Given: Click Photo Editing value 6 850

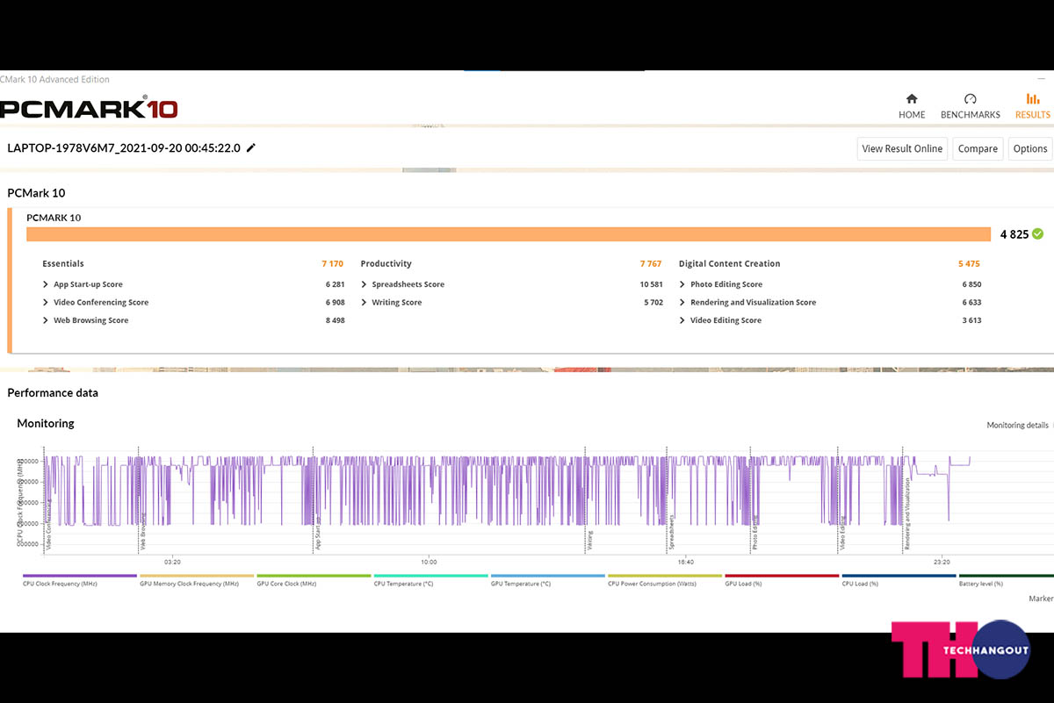Looking at the screenshot, I should click(971, 284).
